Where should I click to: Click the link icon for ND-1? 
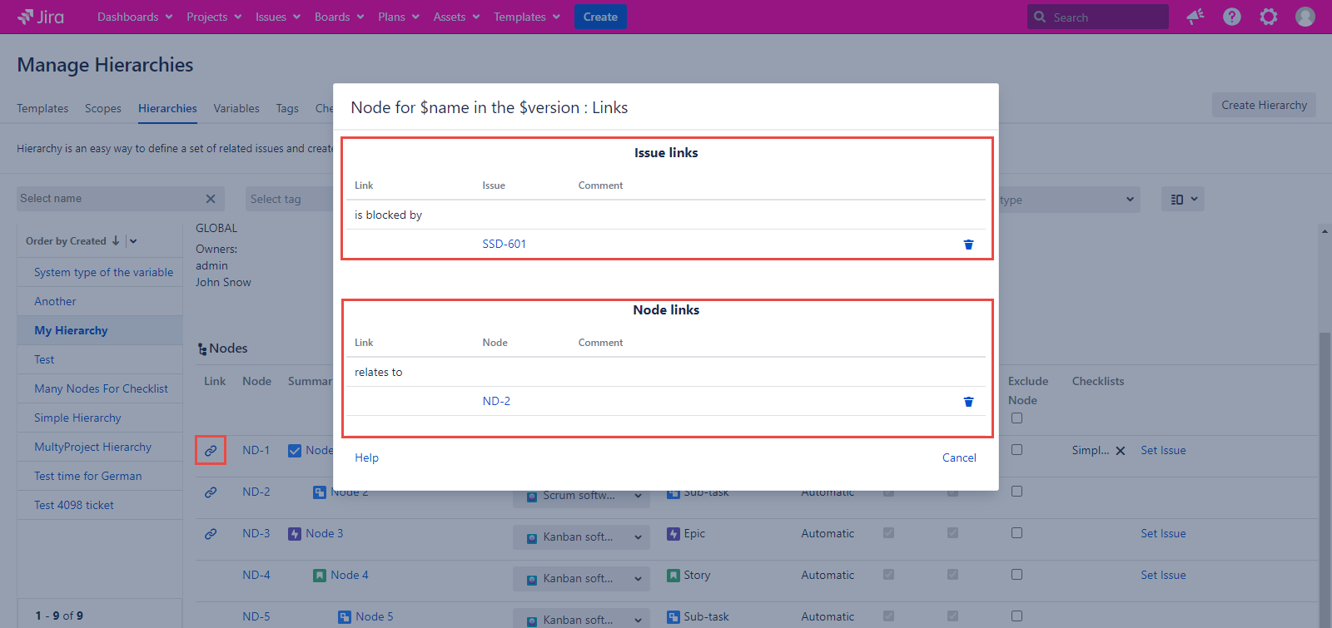pos(211,450)
